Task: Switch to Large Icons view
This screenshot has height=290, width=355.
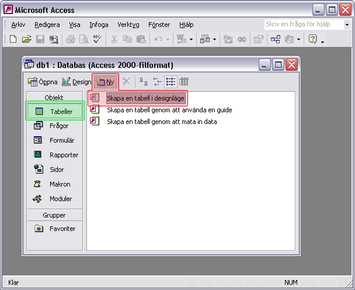Action: pos(144,82)
